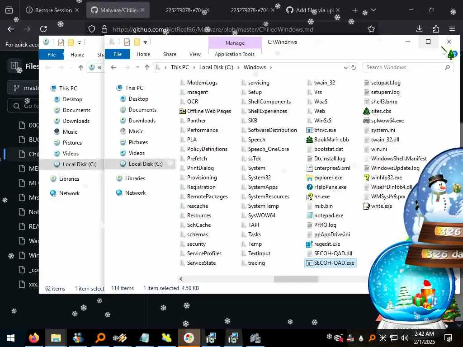Select winhlp32.exe file icon
Image resolution: width=463 pixels, height=347 pixels.
click(366, 178)
